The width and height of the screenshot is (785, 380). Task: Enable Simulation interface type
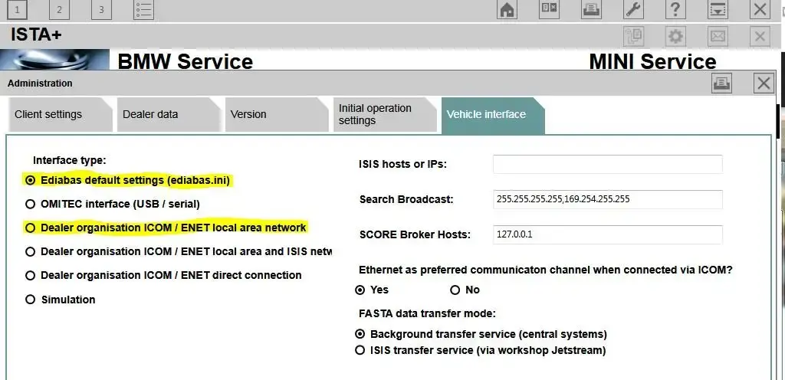pos(31,300)
